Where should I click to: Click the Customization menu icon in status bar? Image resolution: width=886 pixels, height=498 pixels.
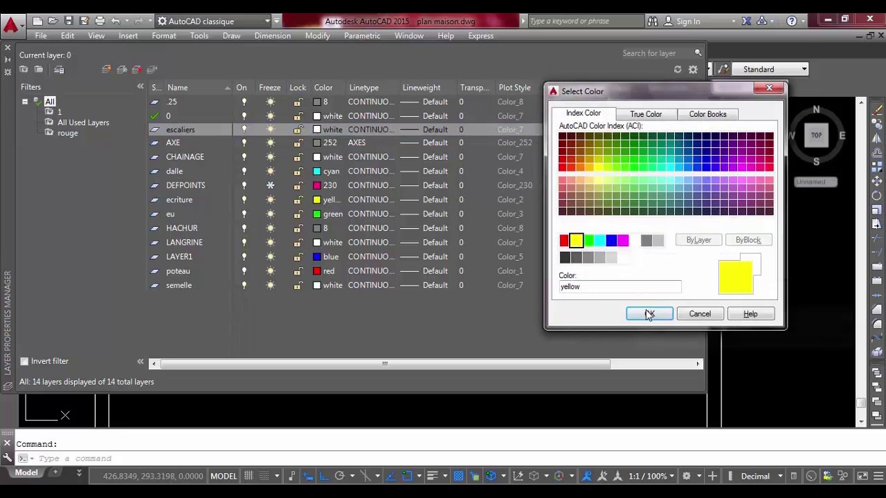point(878,476)
